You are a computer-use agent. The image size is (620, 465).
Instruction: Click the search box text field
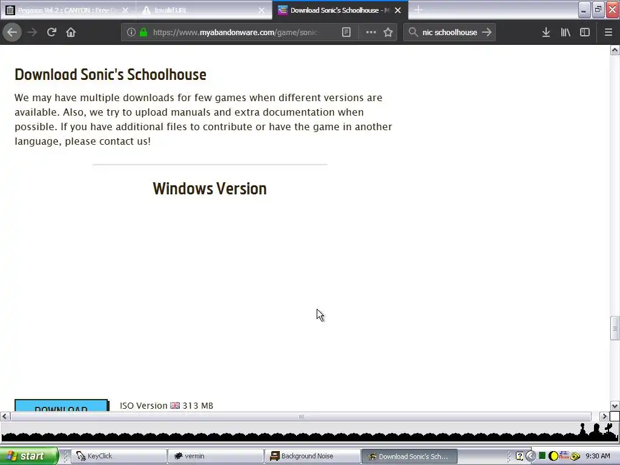pyautogui.click(x=450, y=33)
